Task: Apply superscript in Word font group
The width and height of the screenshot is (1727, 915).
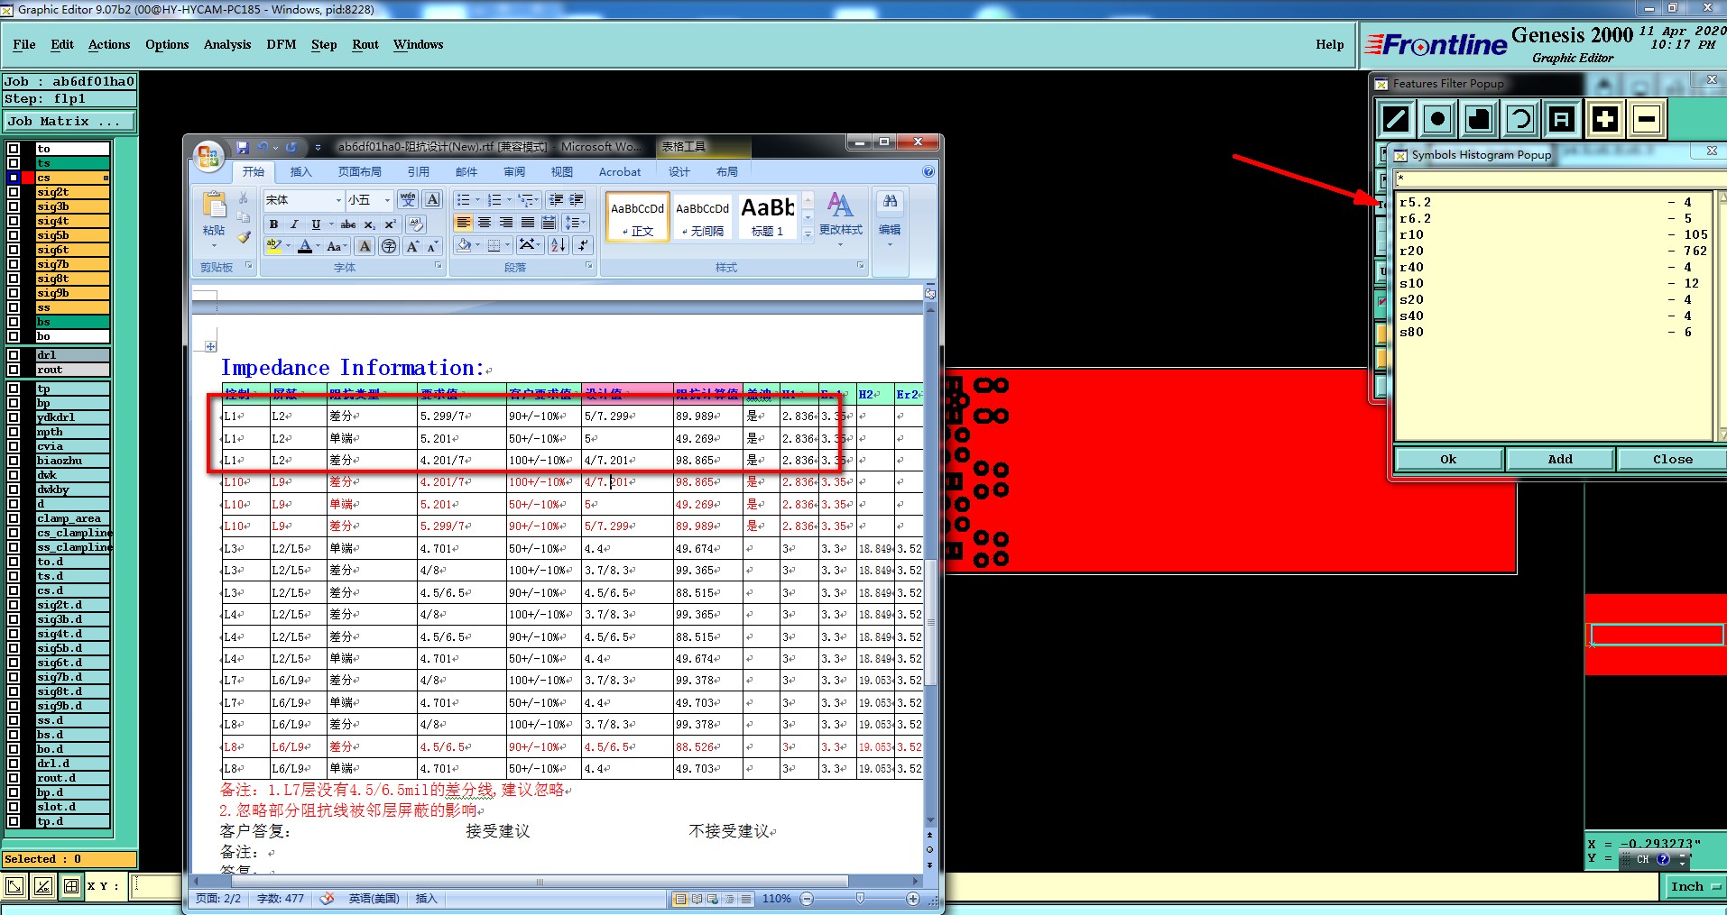Action: coord(391,224)
